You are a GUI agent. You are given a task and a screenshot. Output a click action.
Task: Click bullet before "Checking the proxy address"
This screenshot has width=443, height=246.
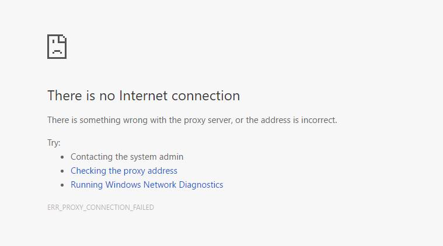click(62, 171)
